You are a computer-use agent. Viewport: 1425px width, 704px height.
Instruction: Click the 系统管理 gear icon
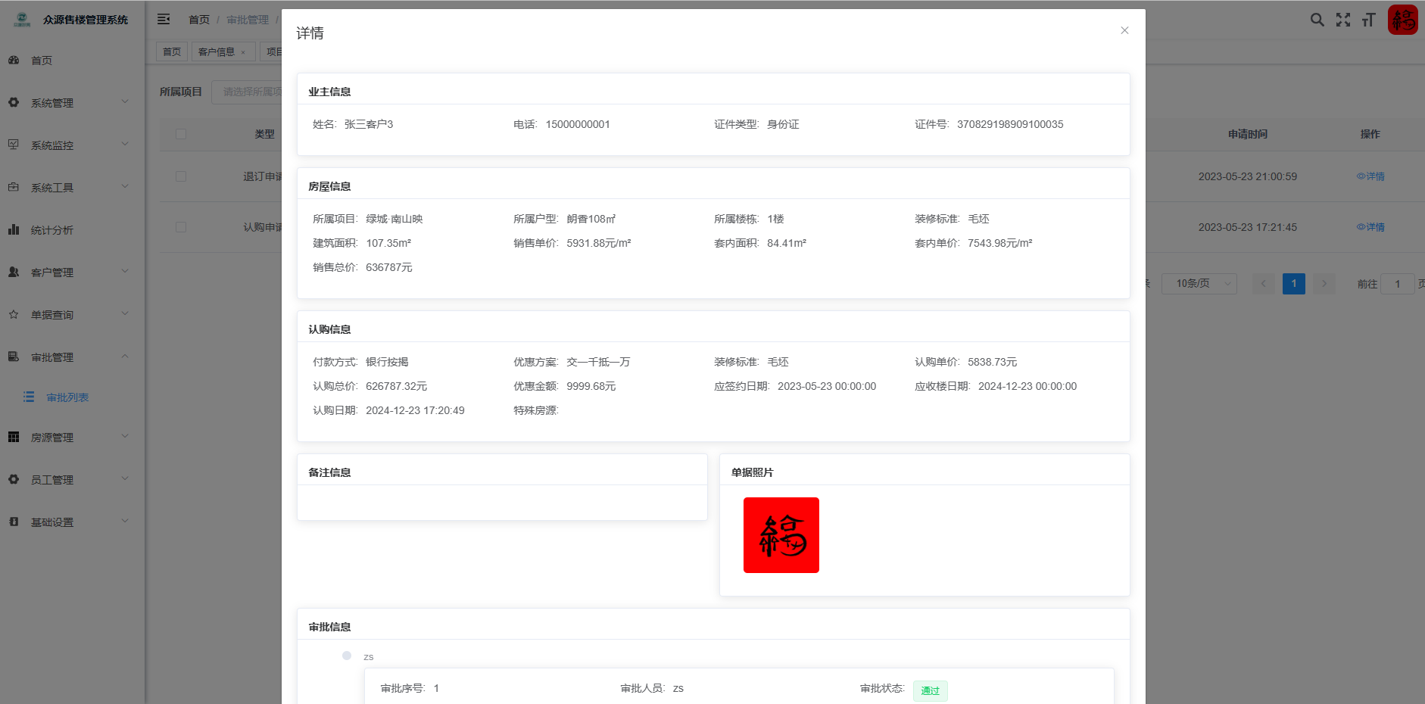tap(14, 102)
